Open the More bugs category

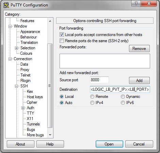pyautogui.click(x=35, y=135)
